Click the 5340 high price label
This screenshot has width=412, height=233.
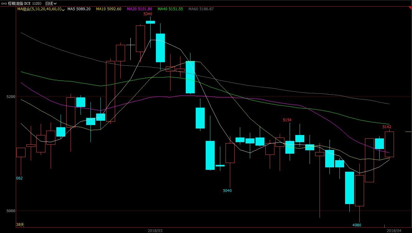[148, 14]
